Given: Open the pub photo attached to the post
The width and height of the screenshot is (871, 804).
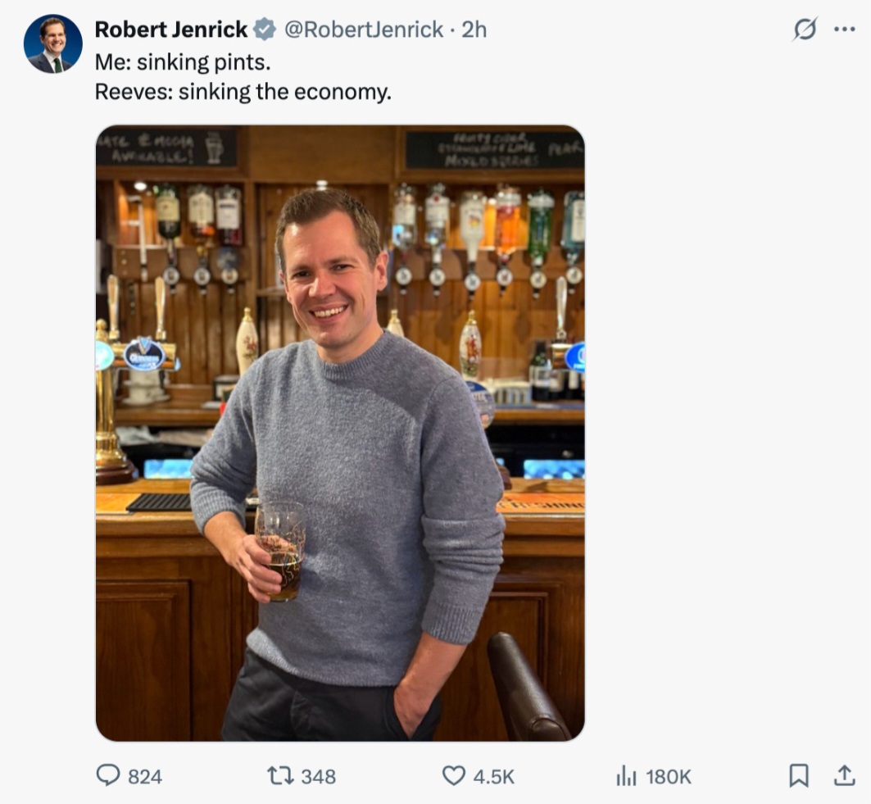Looking at the screenshot, I should (x=340, y=433).
